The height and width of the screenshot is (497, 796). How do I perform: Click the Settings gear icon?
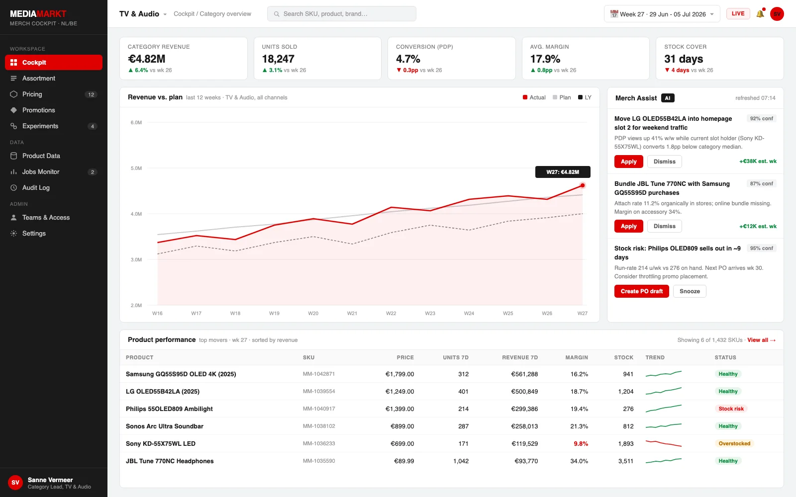coord(13,234)
